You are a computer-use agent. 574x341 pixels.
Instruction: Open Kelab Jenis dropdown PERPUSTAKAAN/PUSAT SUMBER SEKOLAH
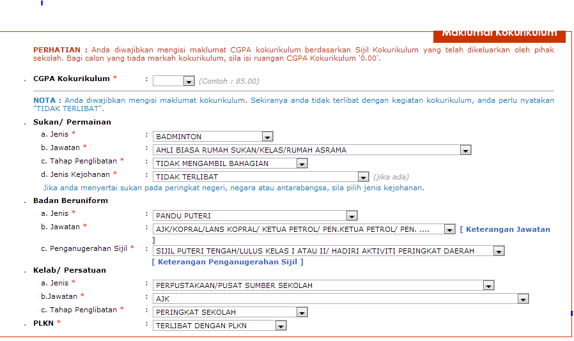323,285
